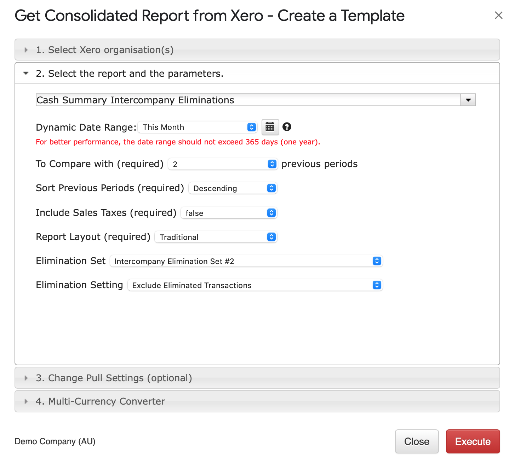Open the Sort Previous Periods dropdown
The height and width of the screenshot is (463, 526).
[233, 188]
